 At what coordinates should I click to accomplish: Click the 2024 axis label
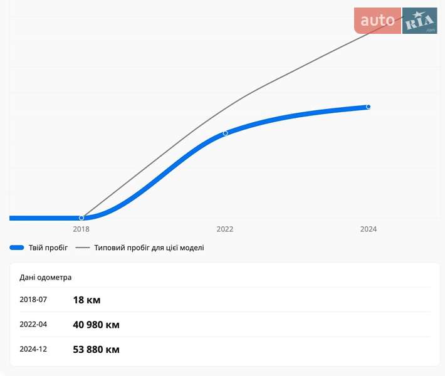369,229
